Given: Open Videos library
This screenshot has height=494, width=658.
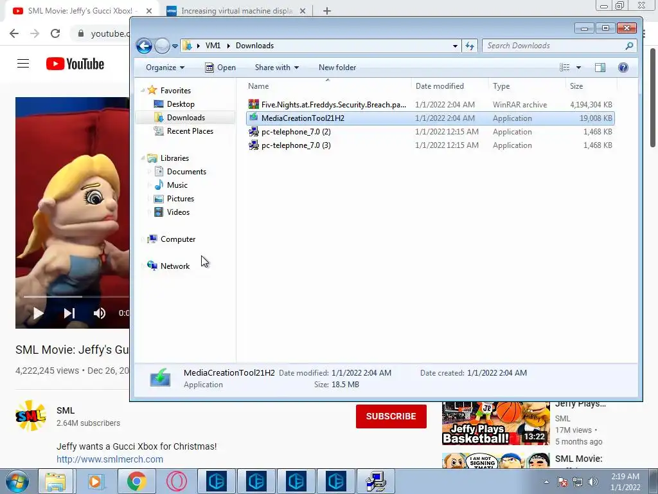Looking at the screenshot, I should (x=178, y=212).
